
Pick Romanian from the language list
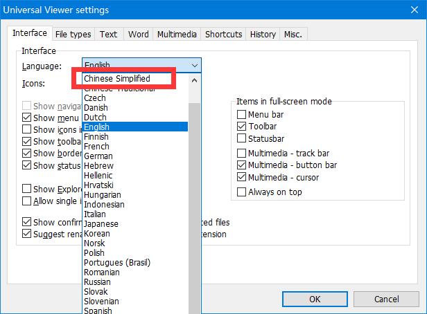[135, 273]
